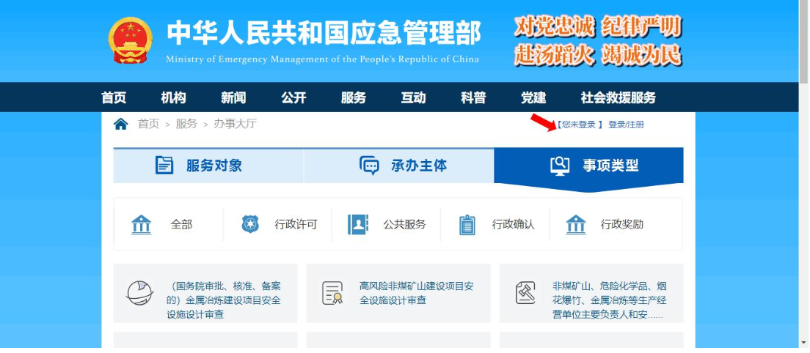Open the 新闻 navigation menu

(233, 97)
